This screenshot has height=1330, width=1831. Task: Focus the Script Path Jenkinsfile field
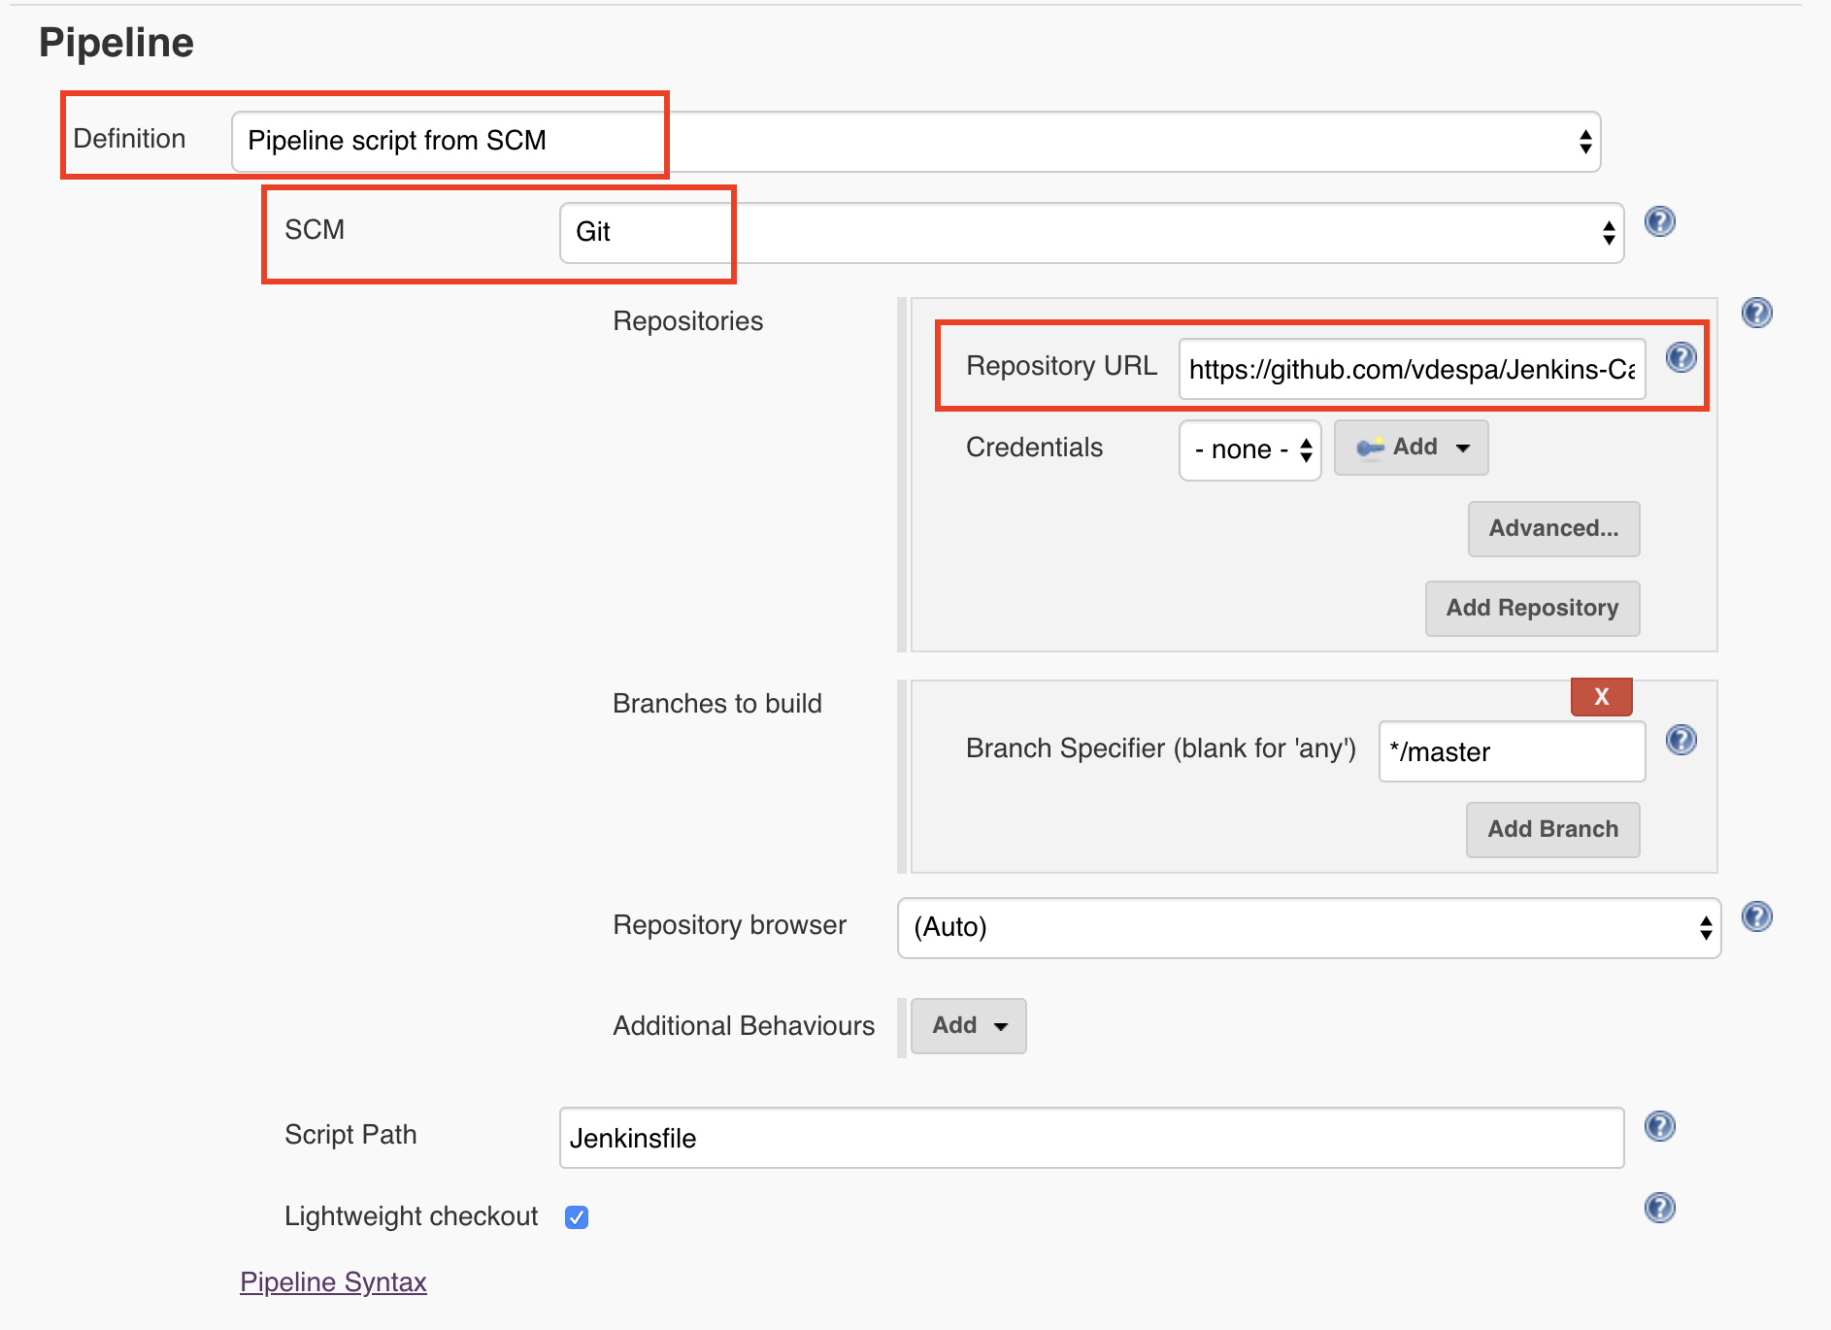coord(1091,1138)
